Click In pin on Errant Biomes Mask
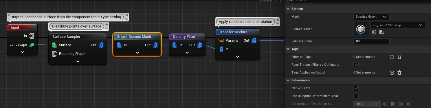 [x=119, y=45]
